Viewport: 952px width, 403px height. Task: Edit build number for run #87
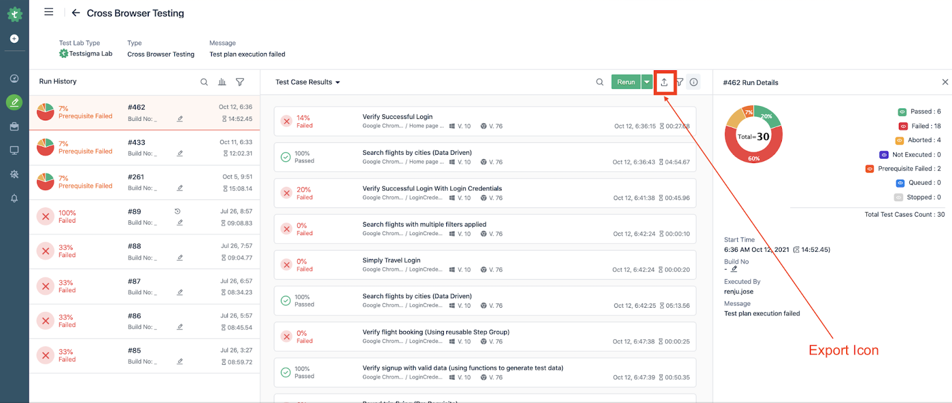[180, 292]
